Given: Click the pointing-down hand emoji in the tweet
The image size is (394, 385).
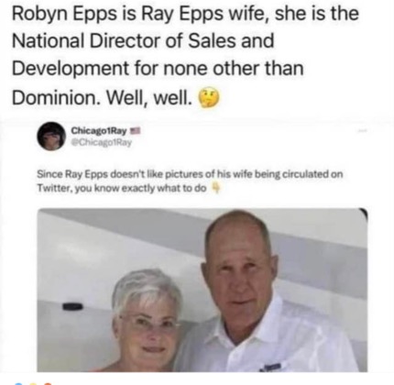Looking at the screenshot, I should [216, 188].
